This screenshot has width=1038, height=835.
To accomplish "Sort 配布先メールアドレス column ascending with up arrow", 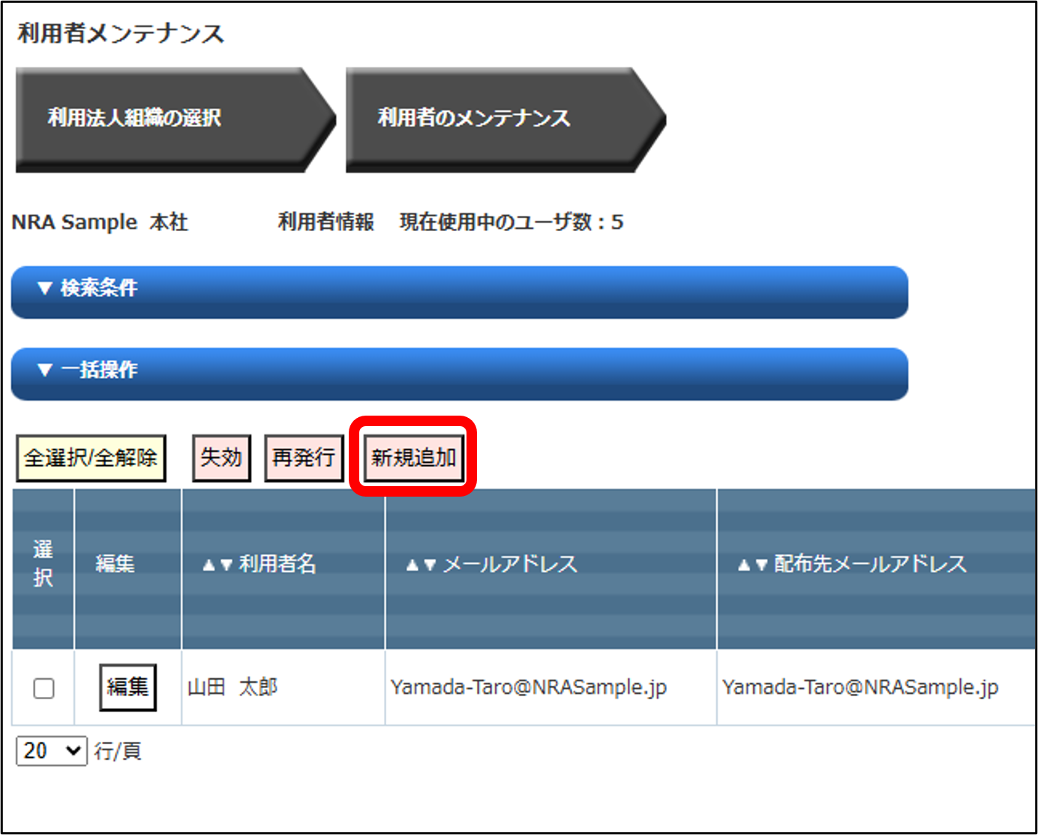I will 743,565.
